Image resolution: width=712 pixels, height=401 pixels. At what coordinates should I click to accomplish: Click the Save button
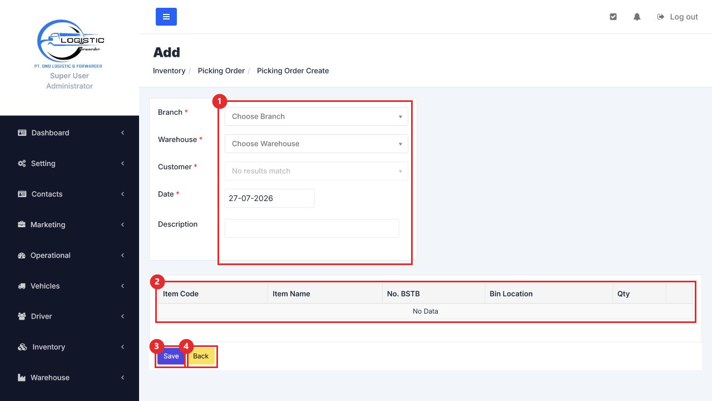click(x=171, y=356)
